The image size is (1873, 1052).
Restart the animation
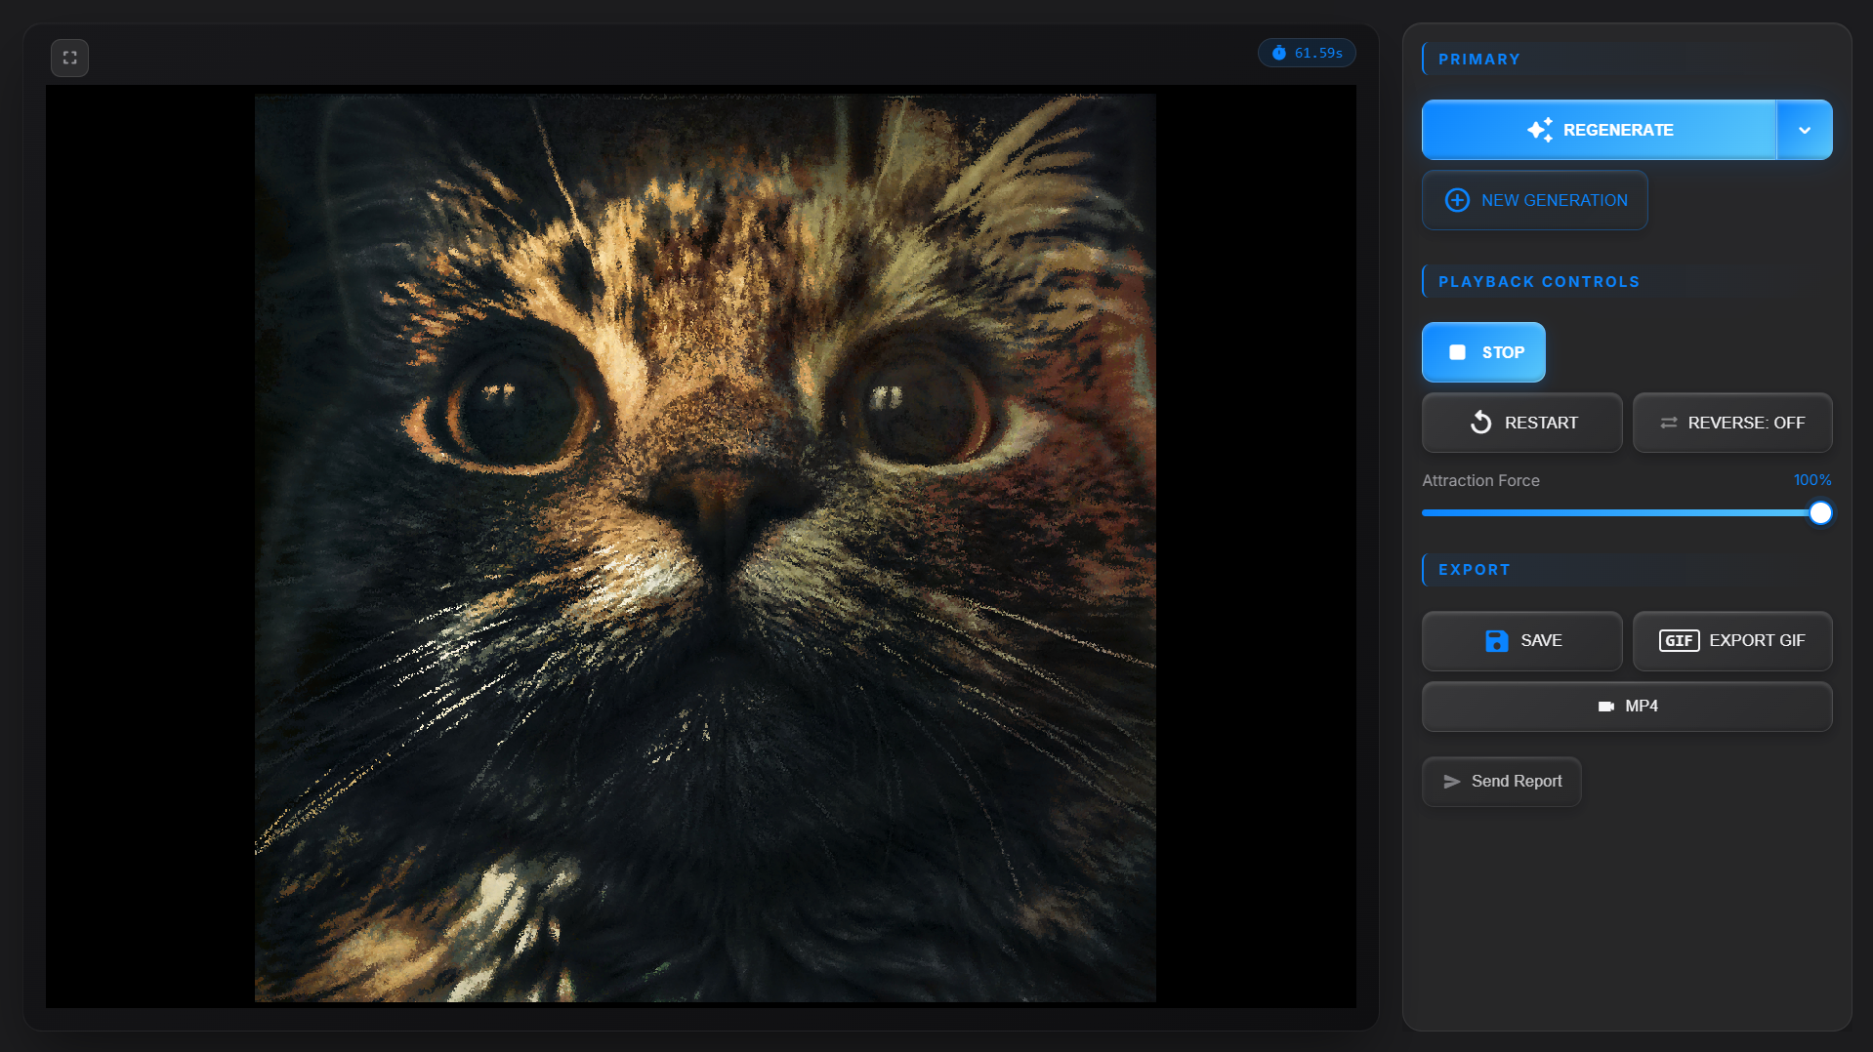click(x=1521, y=423)
